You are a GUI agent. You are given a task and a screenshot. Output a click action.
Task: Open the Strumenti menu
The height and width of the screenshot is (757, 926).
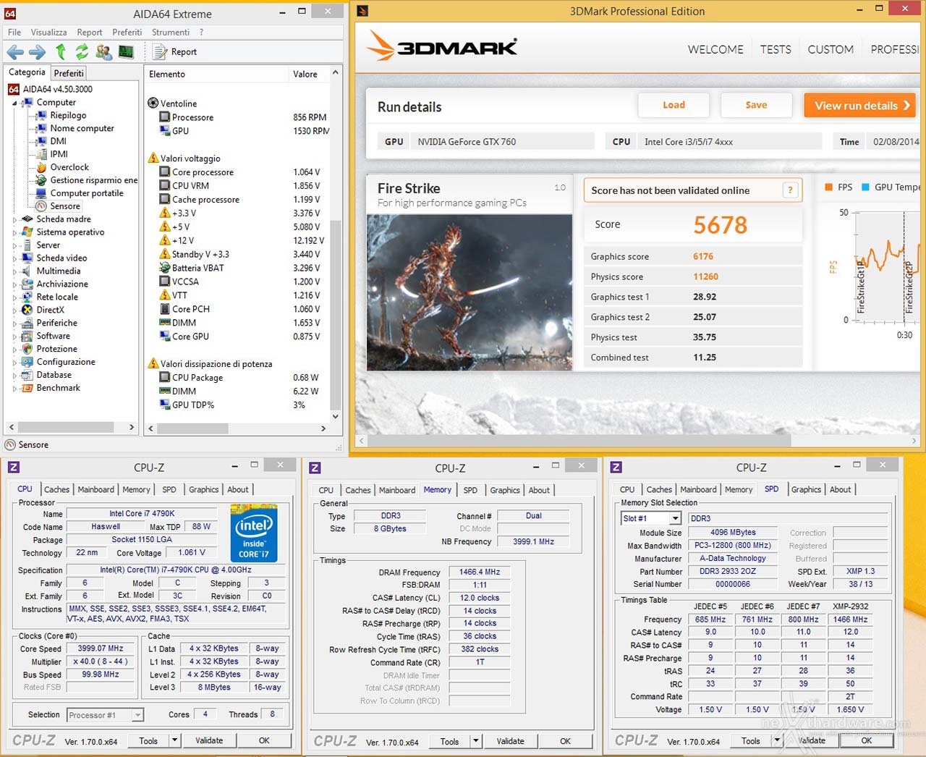click(x=171, y=33)
